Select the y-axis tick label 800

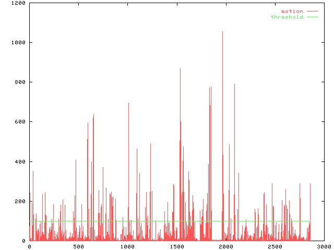point(20,82)
